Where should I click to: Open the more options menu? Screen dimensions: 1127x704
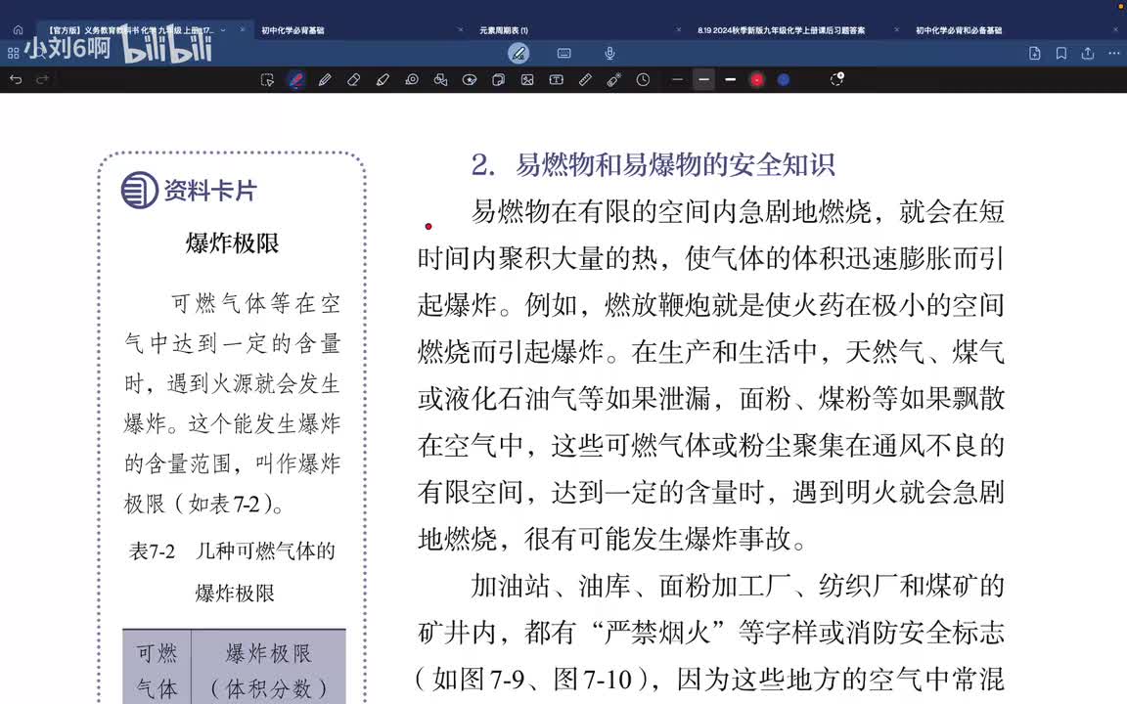point(1114,53)
